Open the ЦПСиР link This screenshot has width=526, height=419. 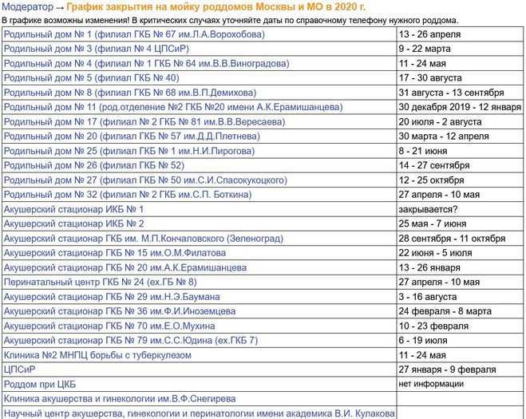(19, 370)
